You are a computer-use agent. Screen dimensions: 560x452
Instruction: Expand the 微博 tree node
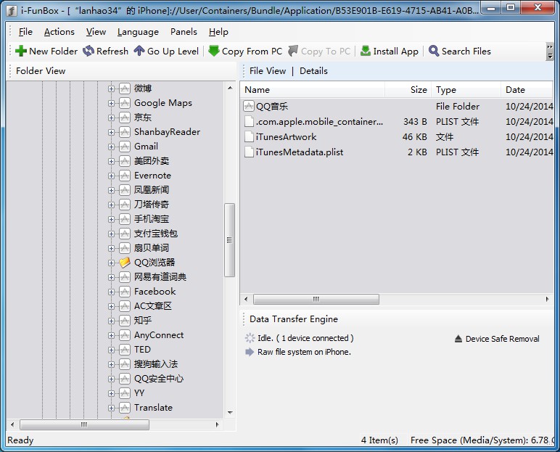tap(111, 89)
